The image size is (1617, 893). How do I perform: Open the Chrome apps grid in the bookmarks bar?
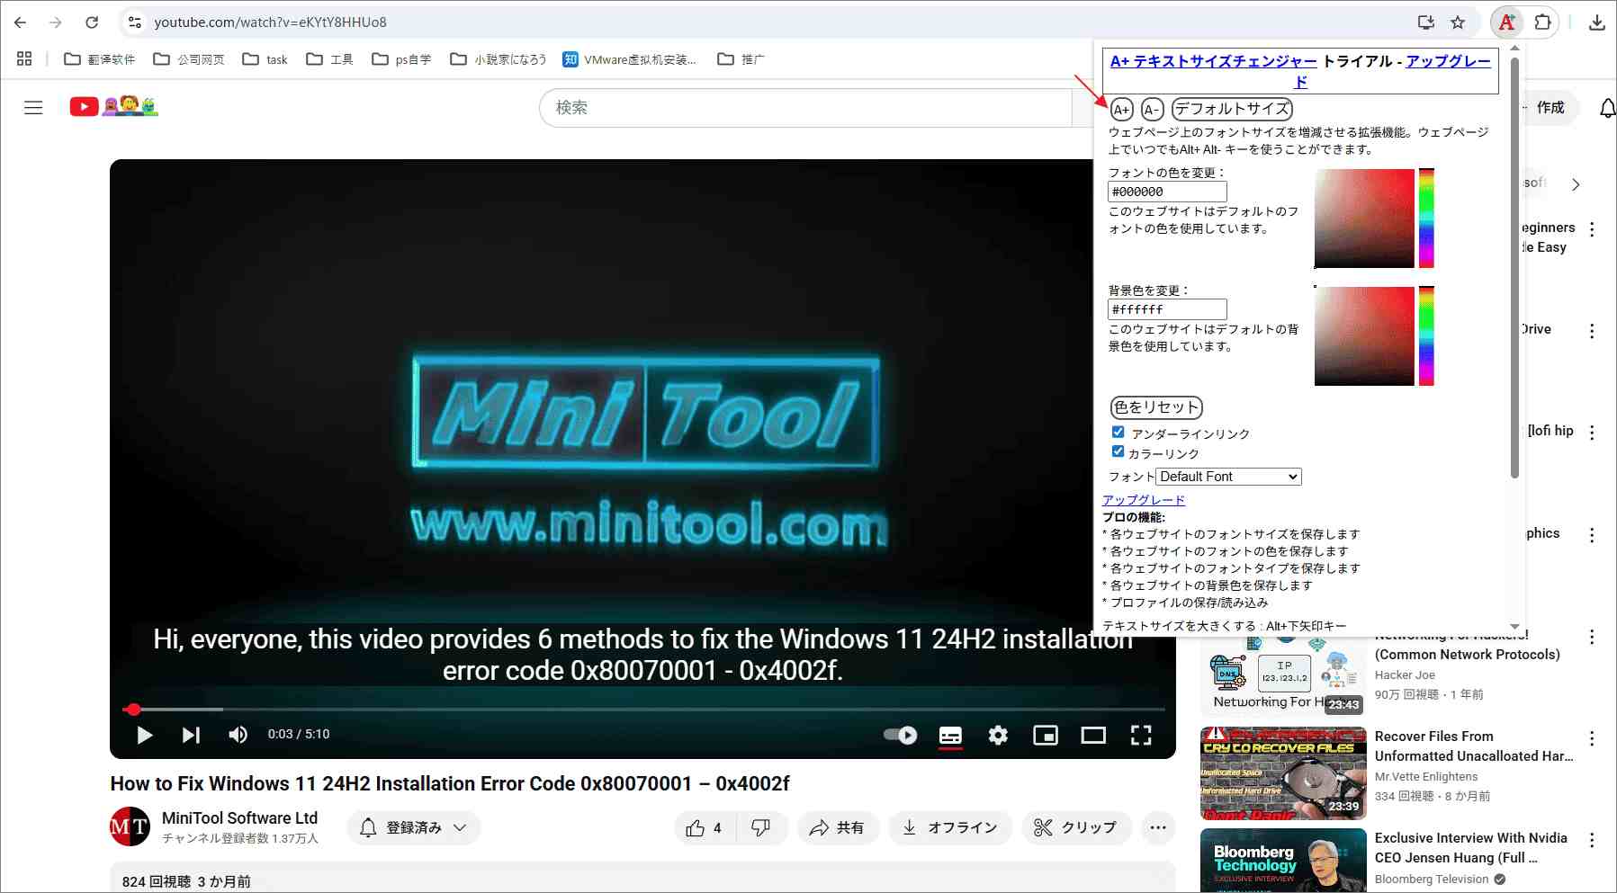pos(24,59)
